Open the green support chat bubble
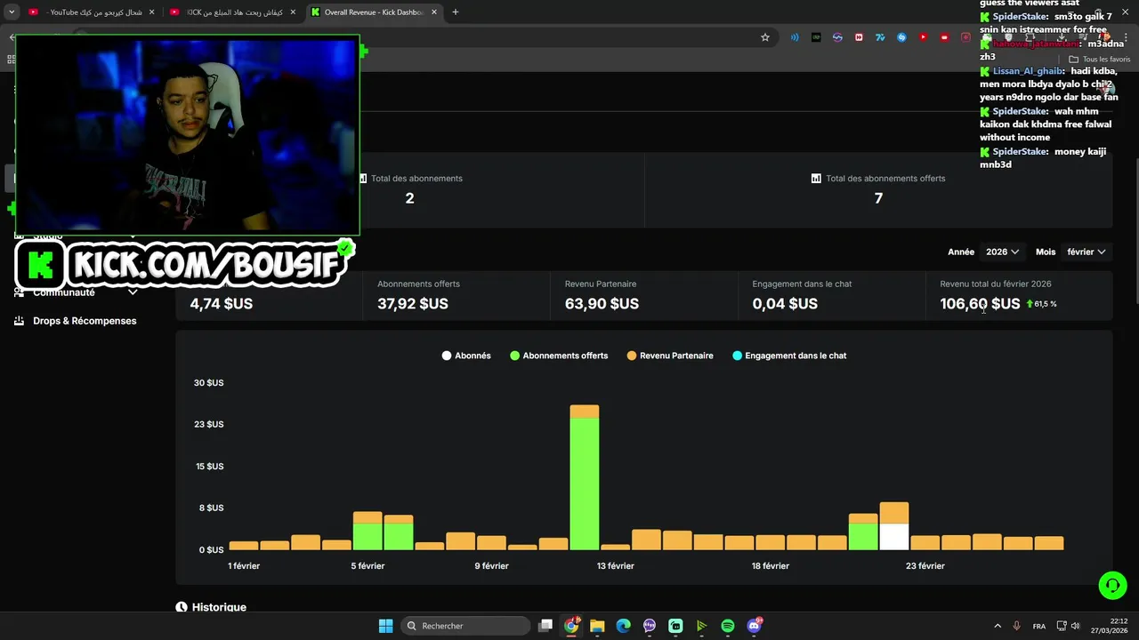The height and width of the screenshot is (640, 1139). (x=1112, y=585)
